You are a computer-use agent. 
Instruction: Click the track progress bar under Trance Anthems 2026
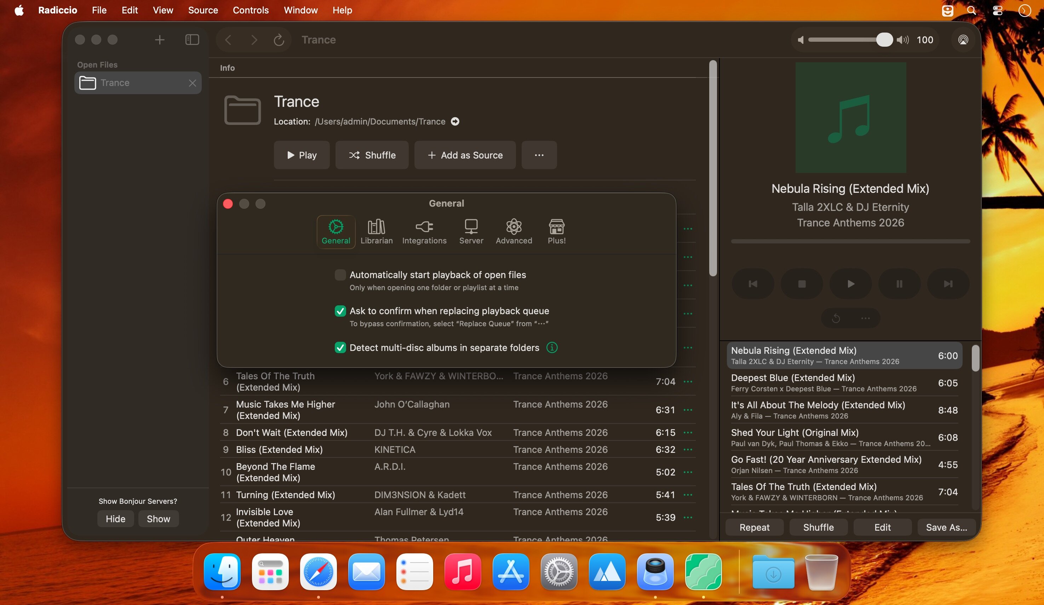(850, 241)
